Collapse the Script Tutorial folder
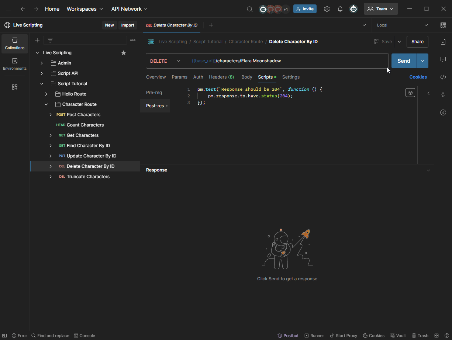Image resolution: width=452 pixels, height=340 pixels. [42, 84]
